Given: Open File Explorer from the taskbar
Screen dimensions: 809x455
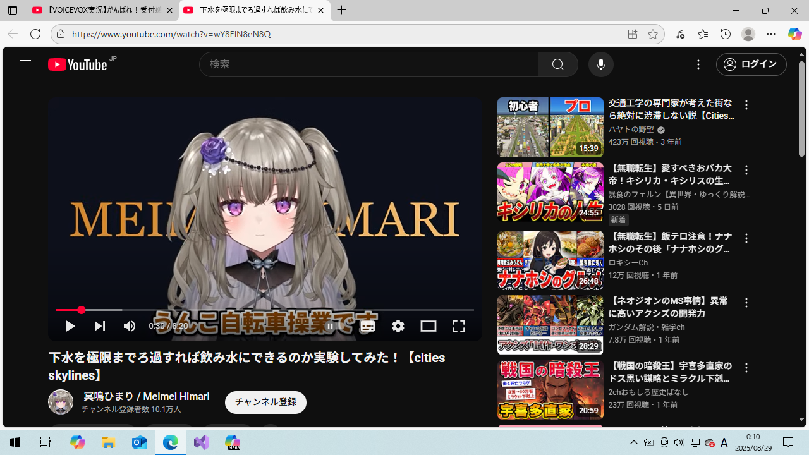Looking at the screenshot, I should (109, 442).
